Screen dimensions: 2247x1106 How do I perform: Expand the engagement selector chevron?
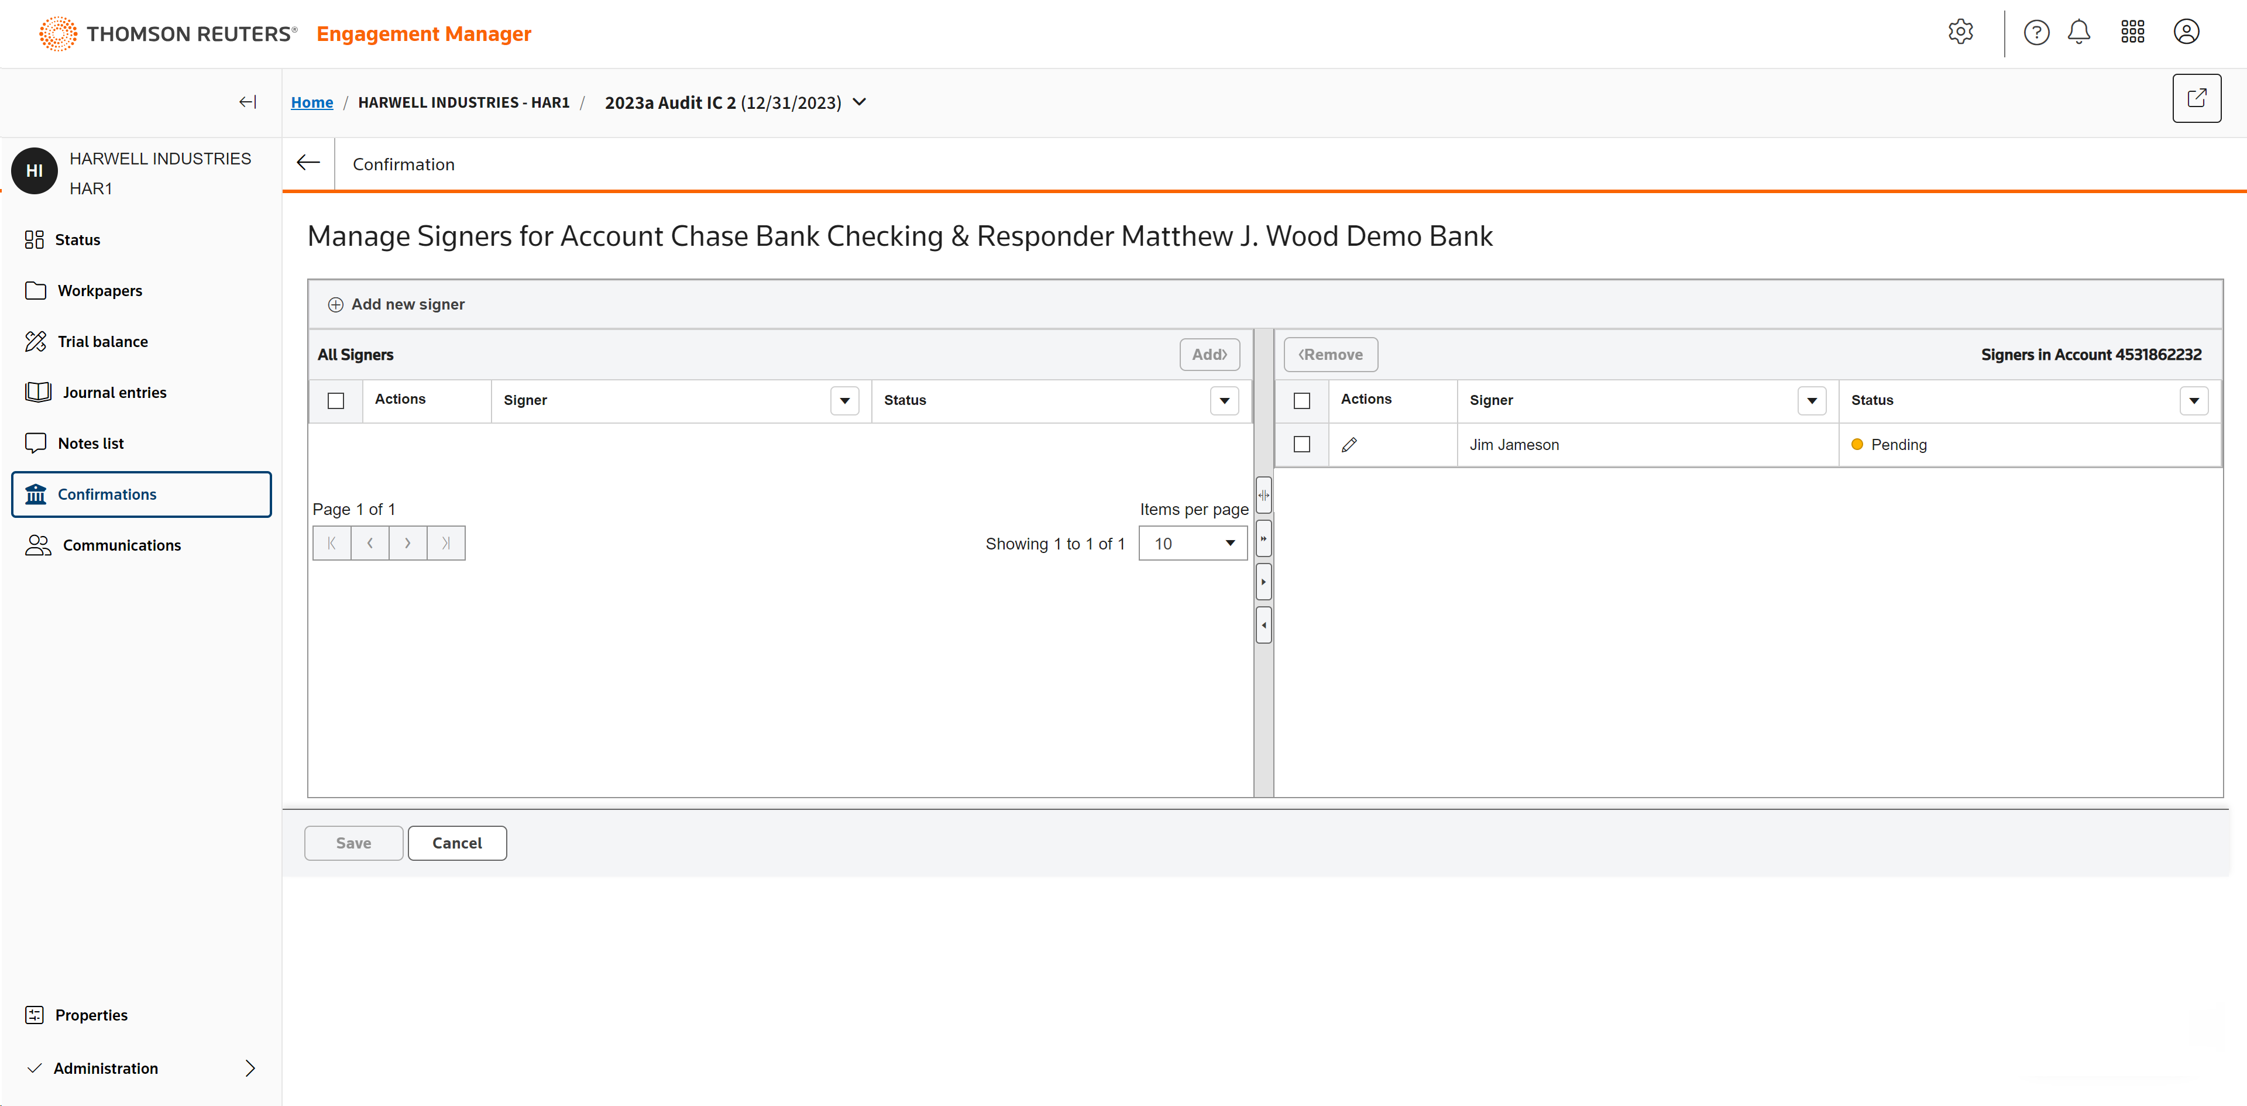click(x=859, y=102)
